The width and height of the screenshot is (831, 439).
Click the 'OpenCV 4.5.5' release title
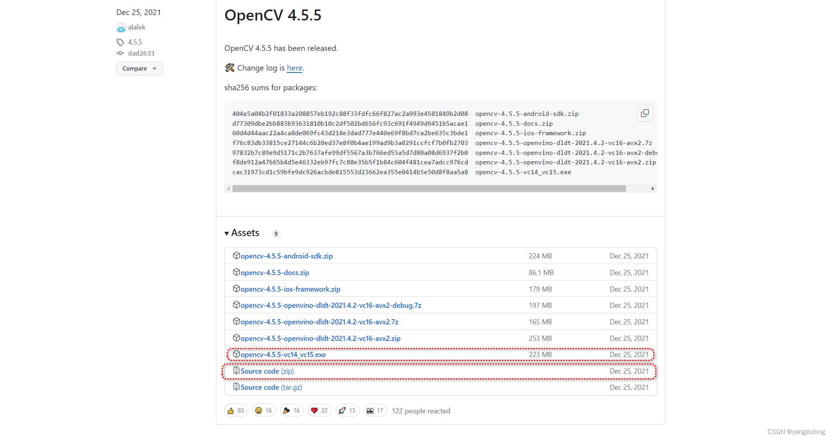(x=273, y=15)
